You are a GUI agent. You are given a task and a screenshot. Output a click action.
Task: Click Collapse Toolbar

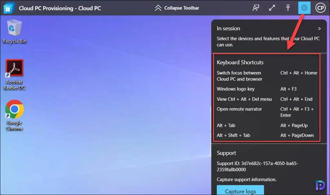point(177,8)
